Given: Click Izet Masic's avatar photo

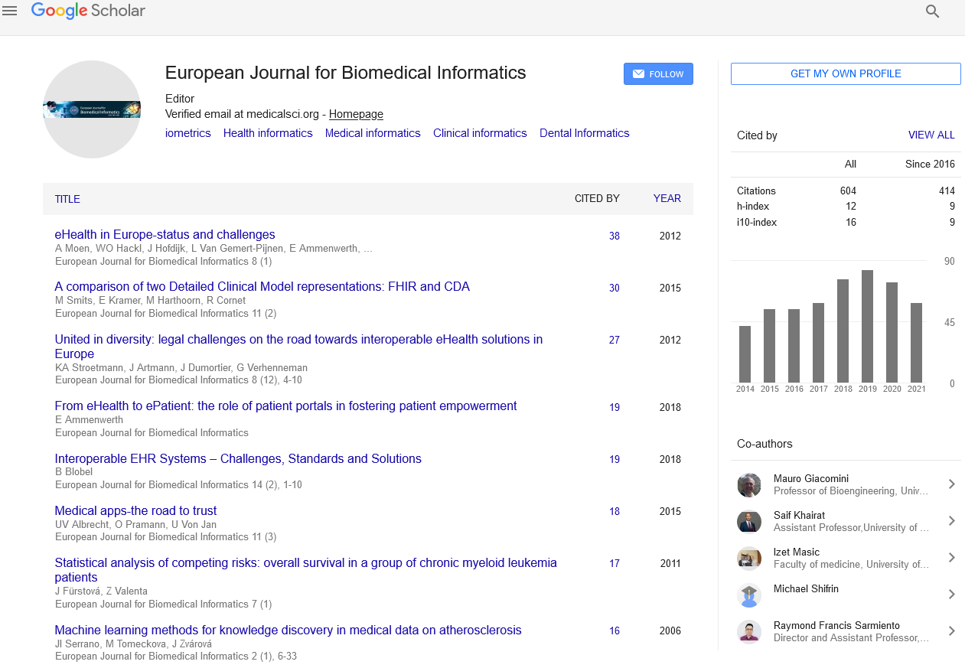Looking at the screenshot, I should click(749, 559).
